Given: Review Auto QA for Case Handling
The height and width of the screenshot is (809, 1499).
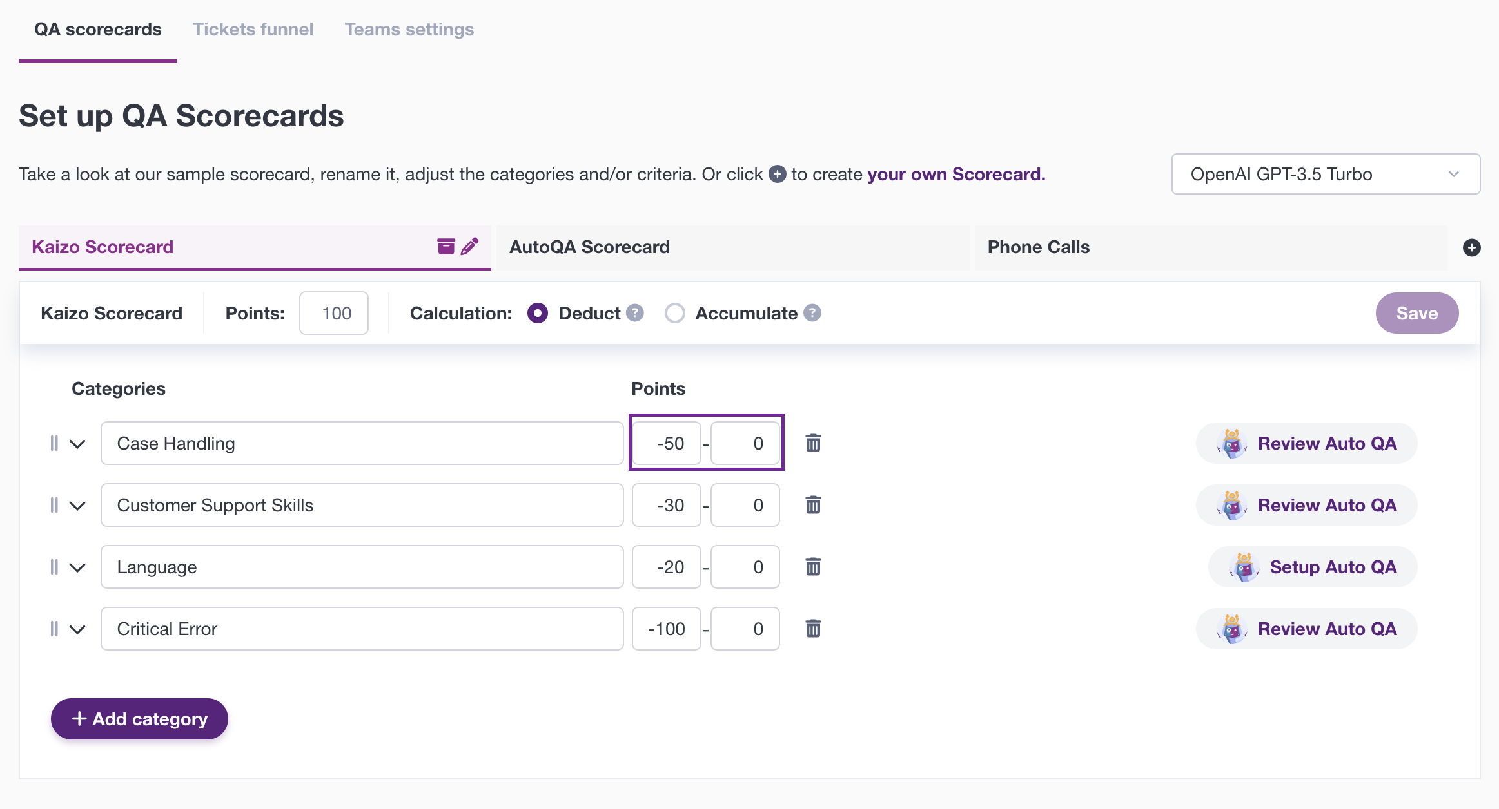Looking at the screenshot, I should [1306, 443].
